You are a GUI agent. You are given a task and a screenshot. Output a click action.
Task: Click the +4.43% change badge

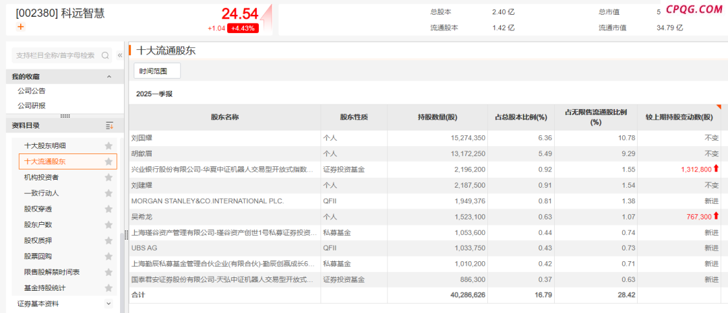click(243, 28)
